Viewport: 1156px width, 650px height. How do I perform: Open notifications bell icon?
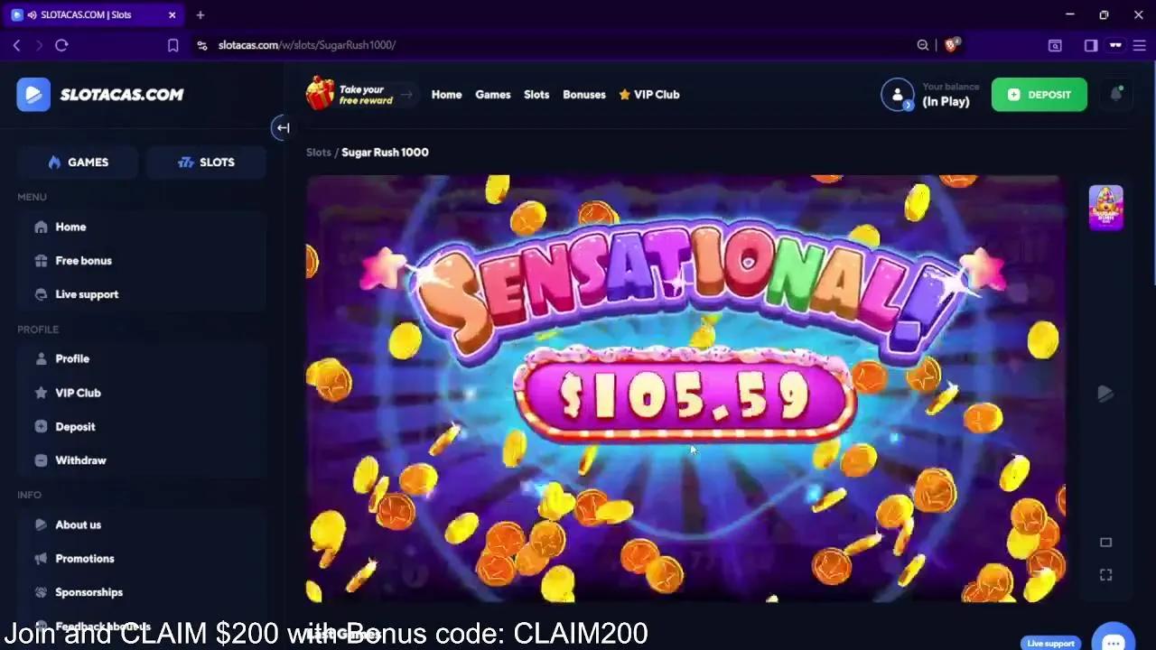[1116, 95]
